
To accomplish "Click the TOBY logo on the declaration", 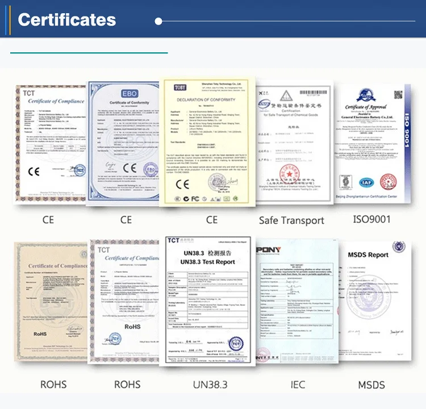I will pos(180,87).
